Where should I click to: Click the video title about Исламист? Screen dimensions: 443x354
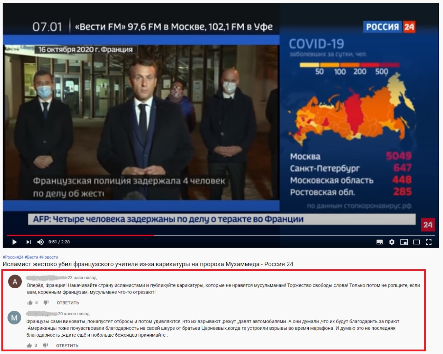point(148,264)
